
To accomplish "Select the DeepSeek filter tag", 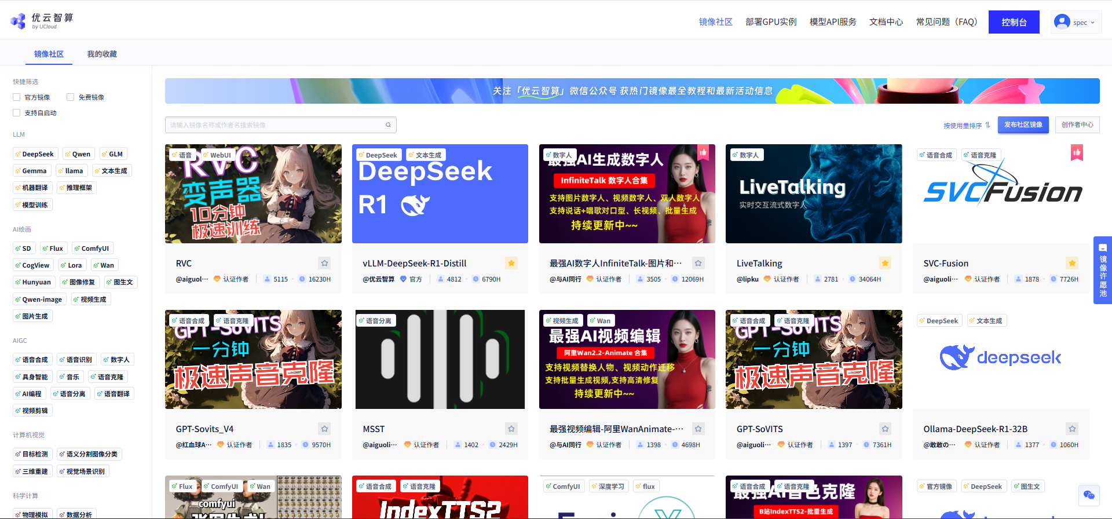I will pyautogui.click(x=35, y=154).
